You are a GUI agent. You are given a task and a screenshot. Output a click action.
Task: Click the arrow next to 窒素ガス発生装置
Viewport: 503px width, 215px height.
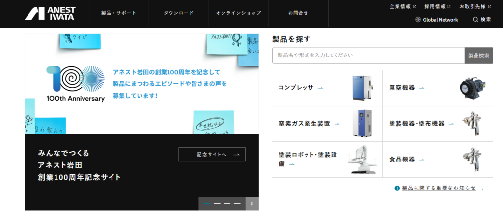[337, 124]
